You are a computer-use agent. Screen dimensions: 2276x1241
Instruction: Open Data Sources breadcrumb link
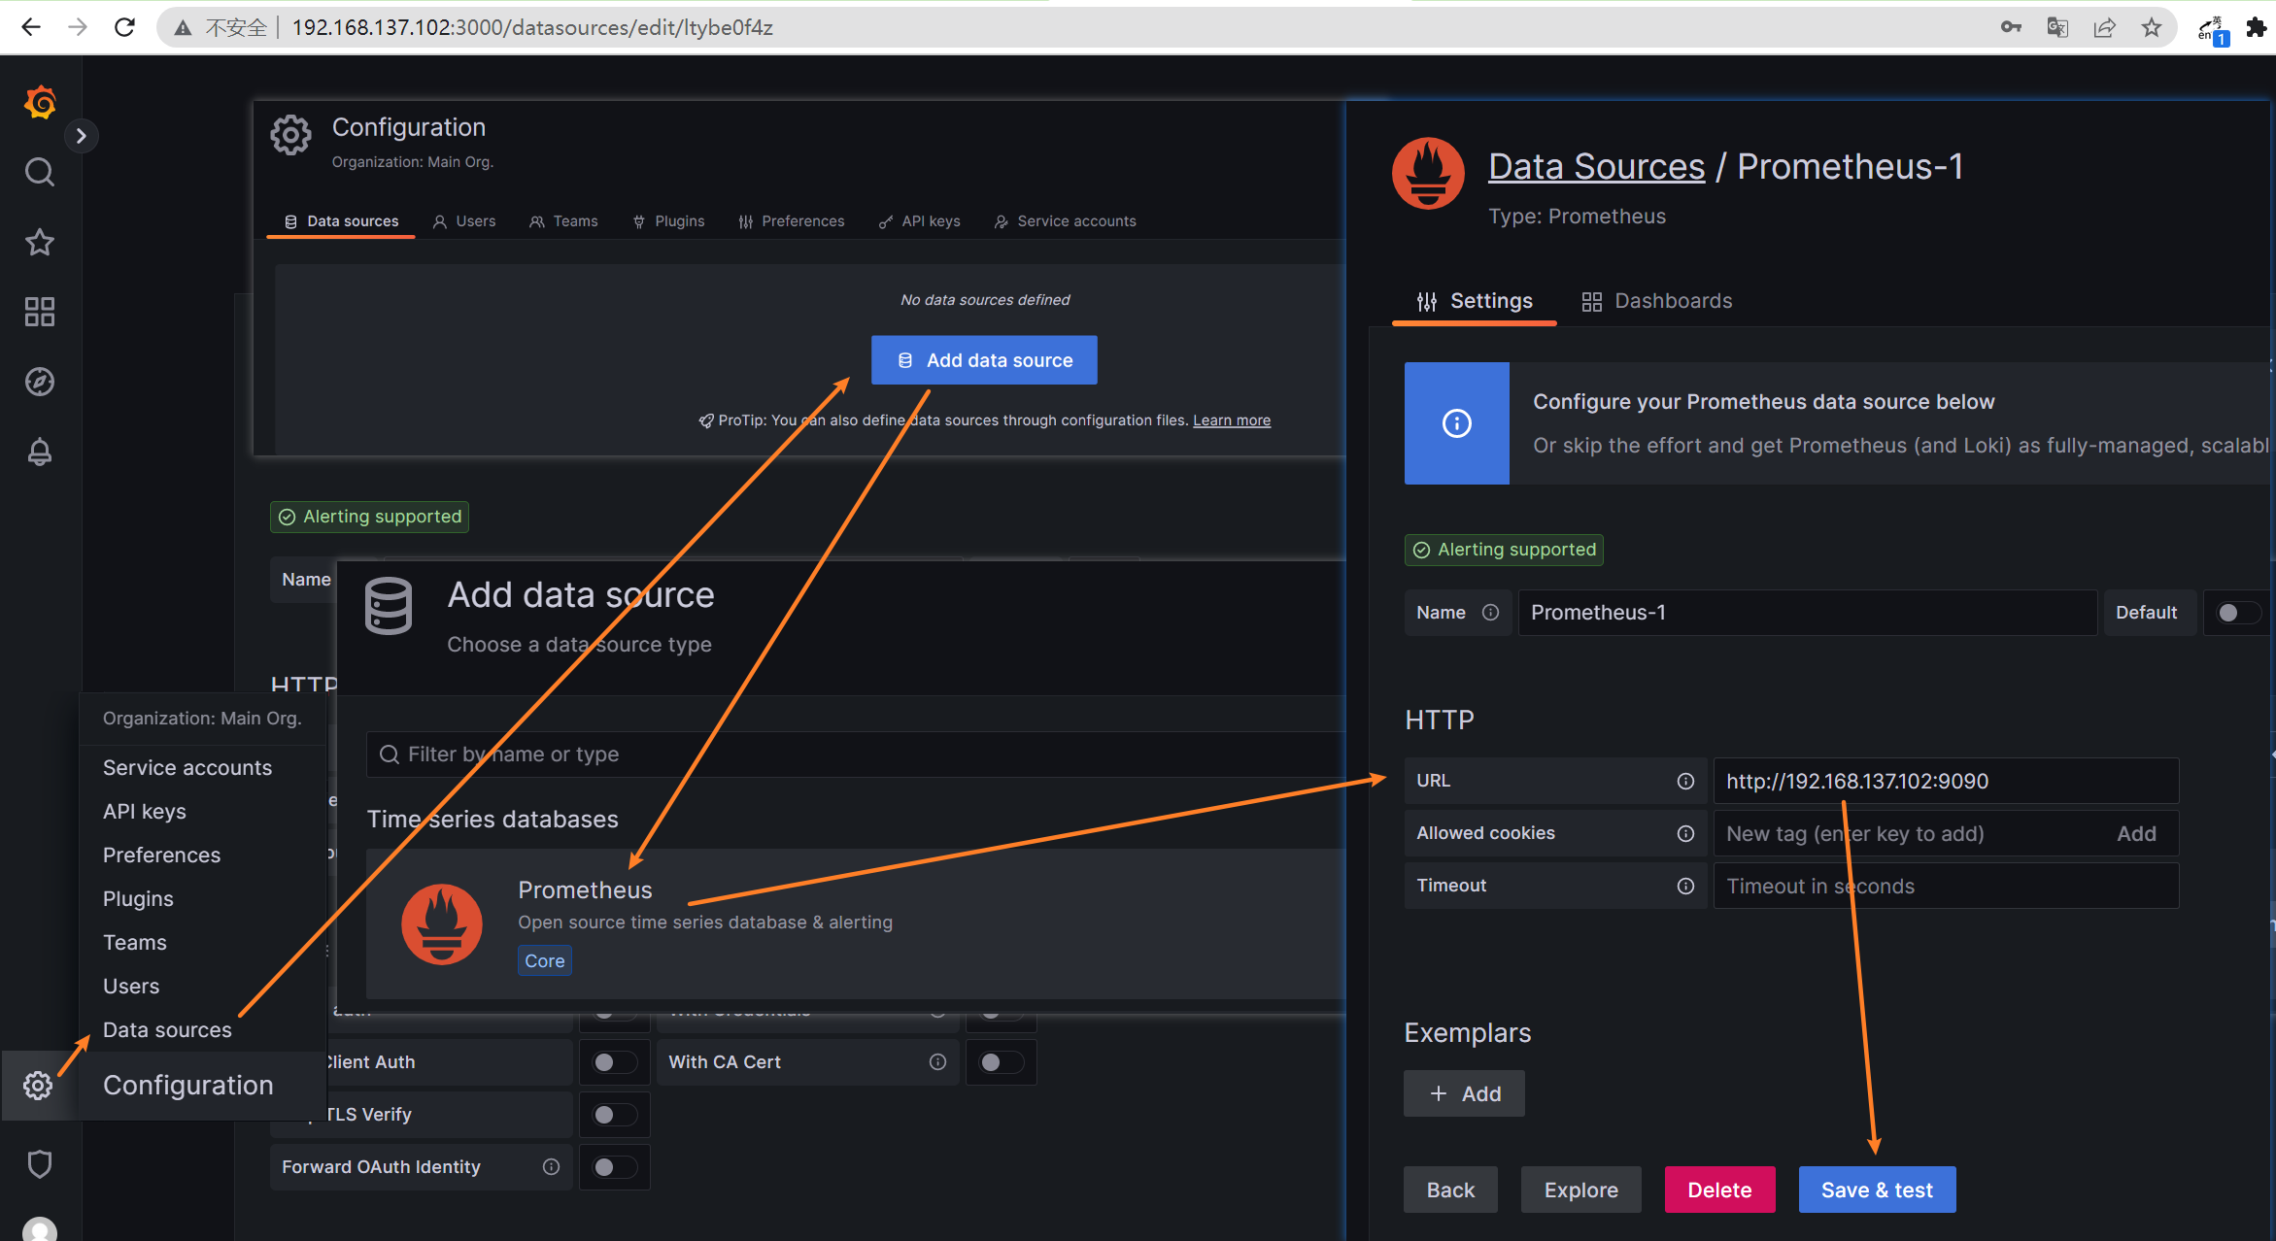click(1596, 167)
